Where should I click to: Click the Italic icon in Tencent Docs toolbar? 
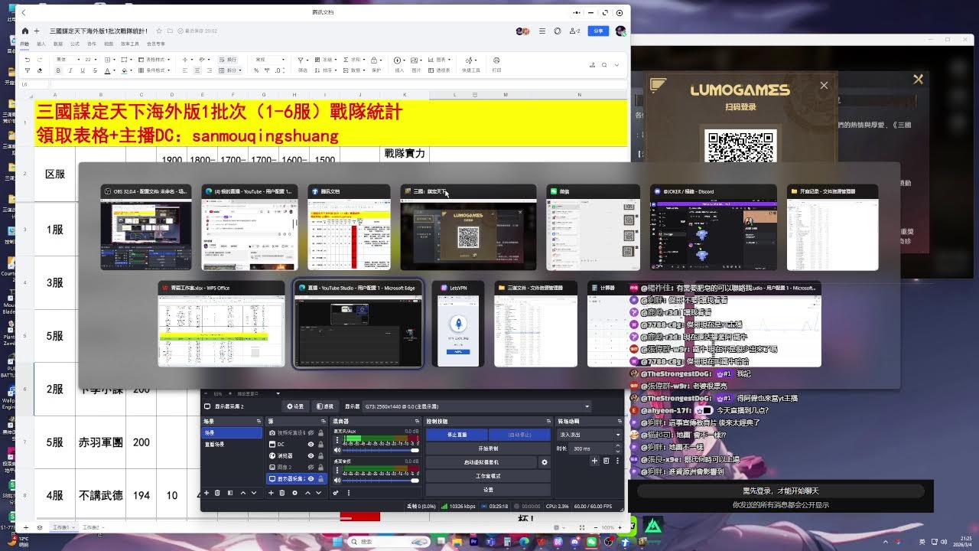70,70
